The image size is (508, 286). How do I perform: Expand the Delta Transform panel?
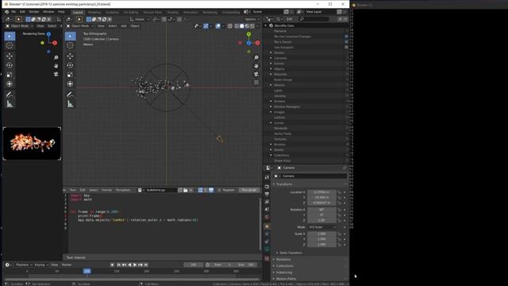pyautogui.click(x=291, y=253)
